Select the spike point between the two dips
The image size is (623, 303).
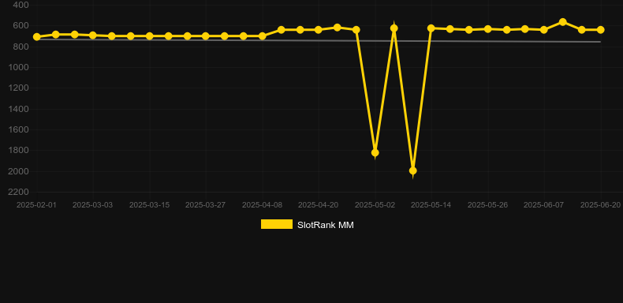click(394, 28)
